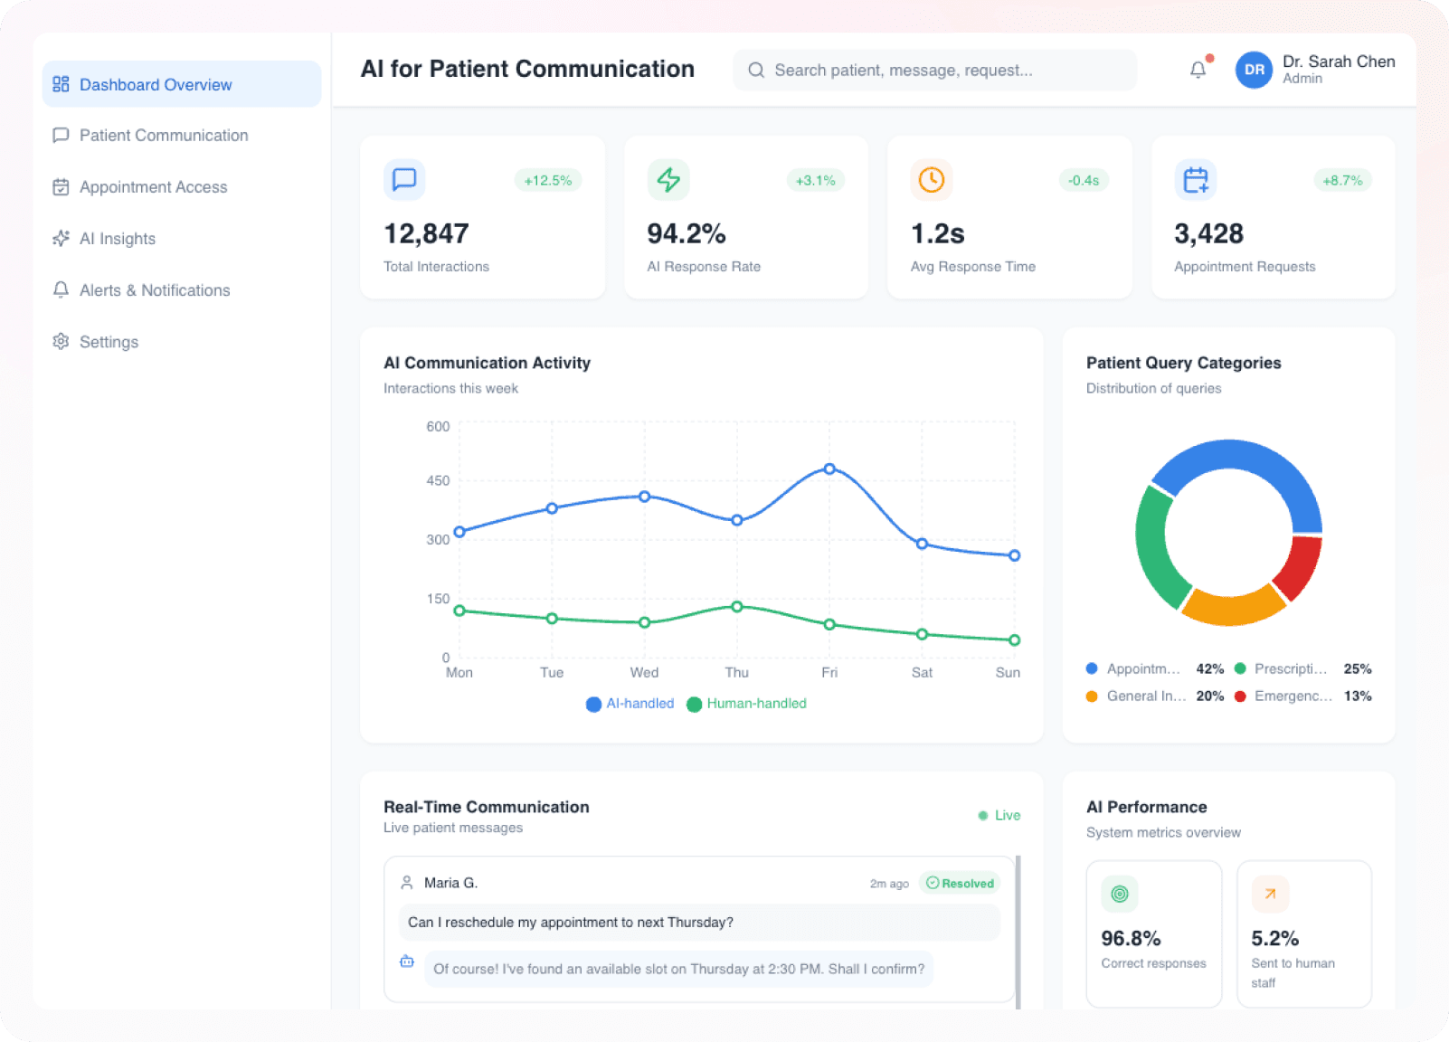
Task: Toggle the Live indicator on Real-Time Communication
Action: click(x=999, y=815)
